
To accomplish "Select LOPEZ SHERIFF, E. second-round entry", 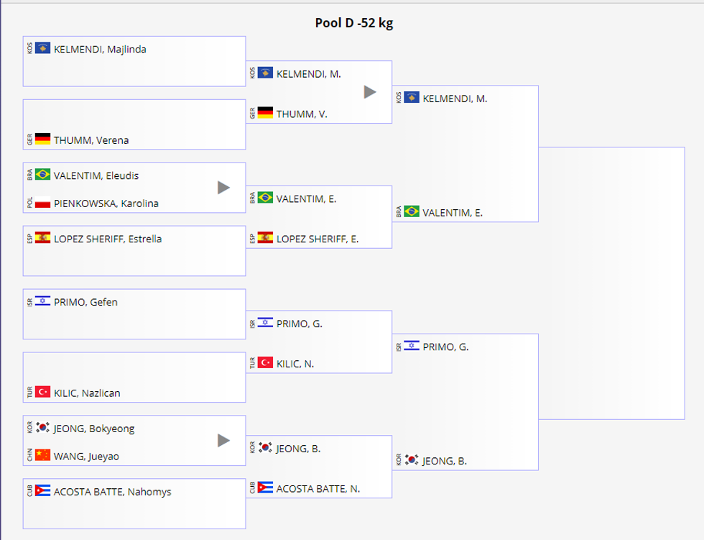I will click(x=318, y=239).
